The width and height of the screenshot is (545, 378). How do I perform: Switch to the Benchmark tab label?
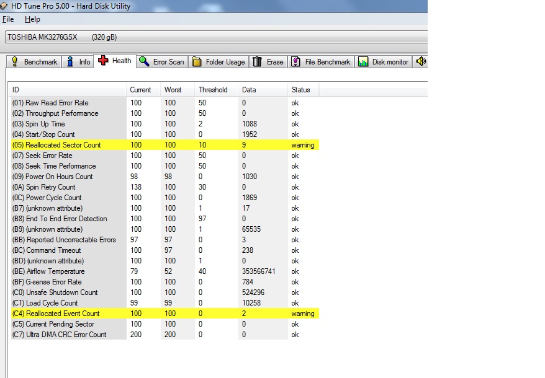click(40, 62)
